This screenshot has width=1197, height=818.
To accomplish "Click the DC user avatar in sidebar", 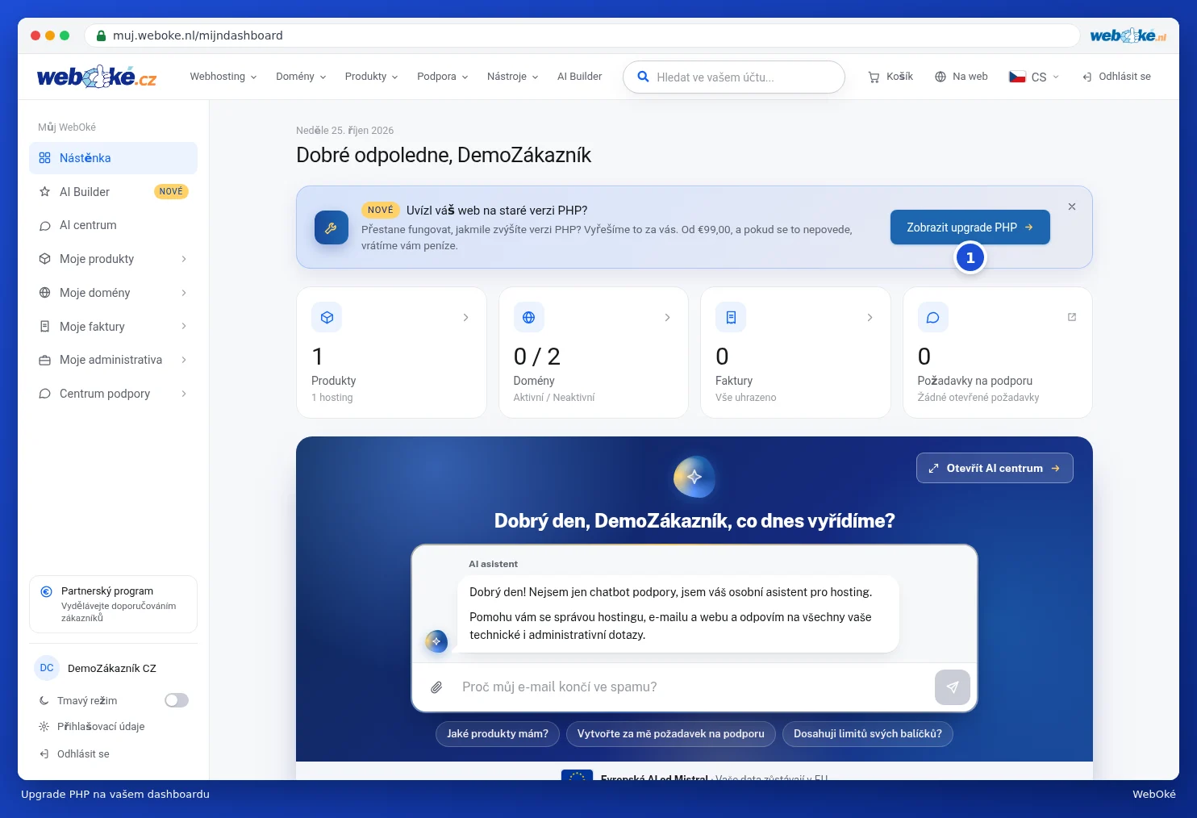I will pyautogui.click(x=47, y=668).
